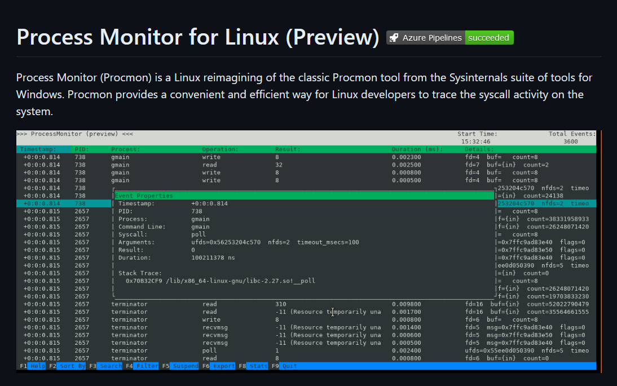This screenshot has height=386, width=617.
Task: Click the gmain read row with result 32
Action: 306,165
